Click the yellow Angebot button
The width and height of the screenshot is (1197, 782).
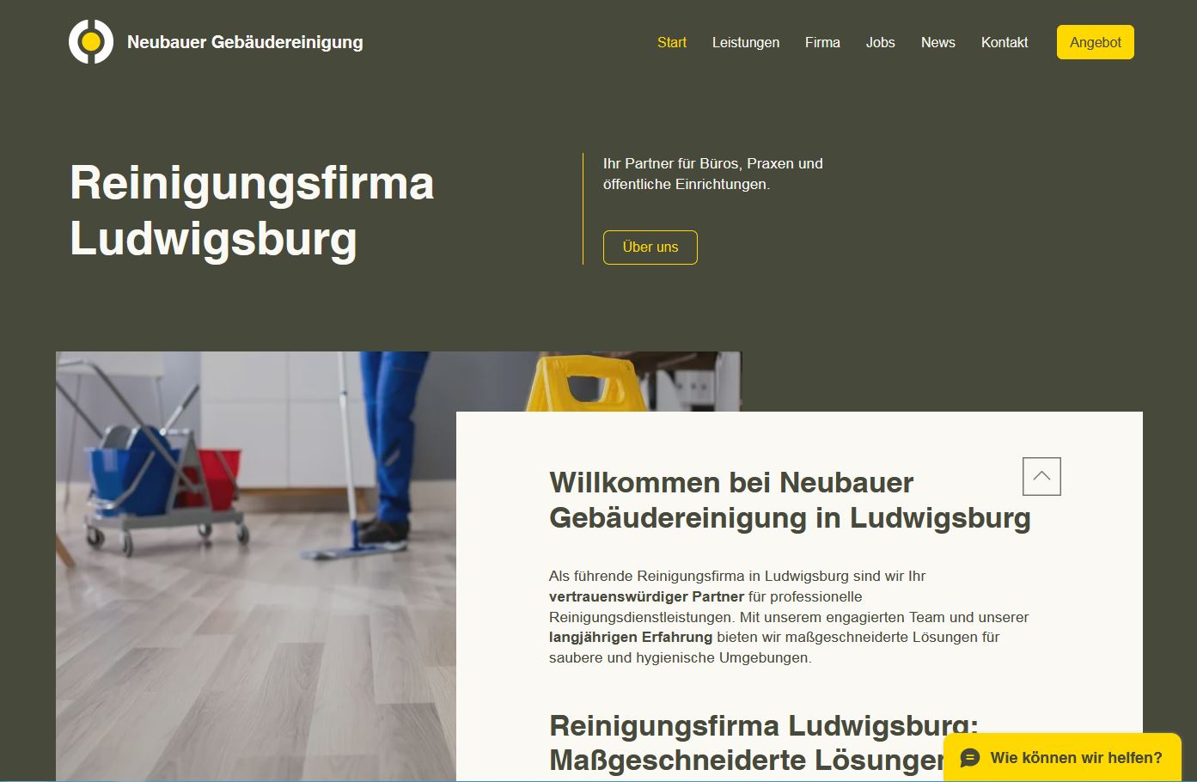1096,42
